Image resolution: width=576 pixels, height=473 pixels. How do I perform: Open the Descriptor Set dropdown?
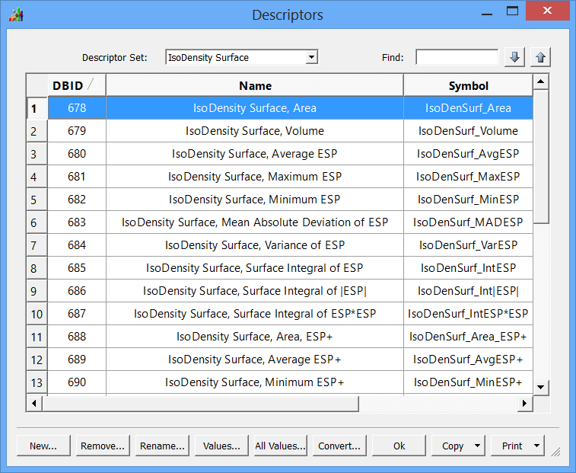312,57
